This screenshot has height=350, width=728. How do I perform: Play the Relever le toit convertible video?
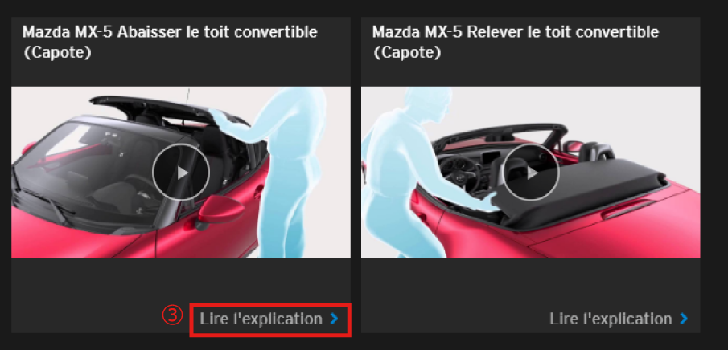click(x=532, y=172)
